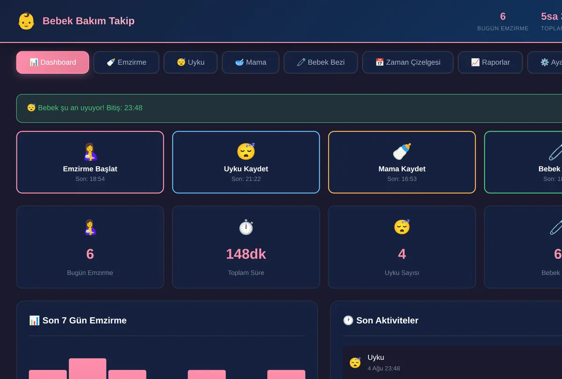Click the 'Son: 16:53' text

402,179
